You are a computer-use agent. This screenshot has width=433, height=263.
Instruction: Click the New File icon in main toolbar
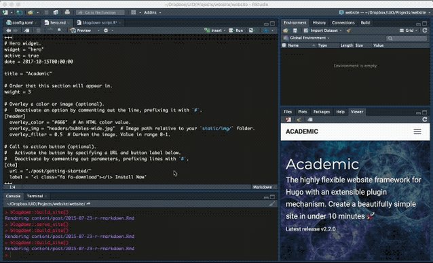(x=5, y=12)
